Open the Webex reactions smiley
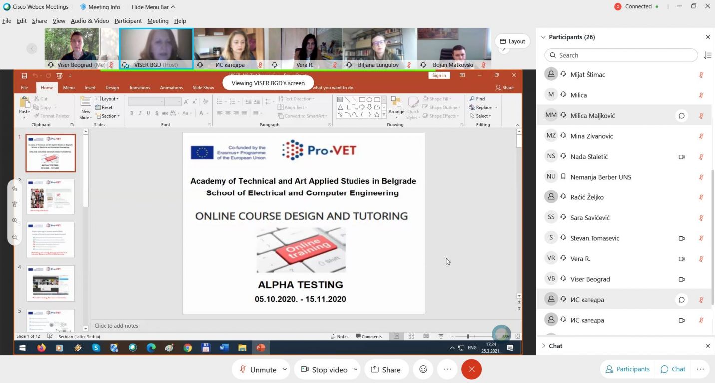The image size is (715, 383). (x=423, y=369)
